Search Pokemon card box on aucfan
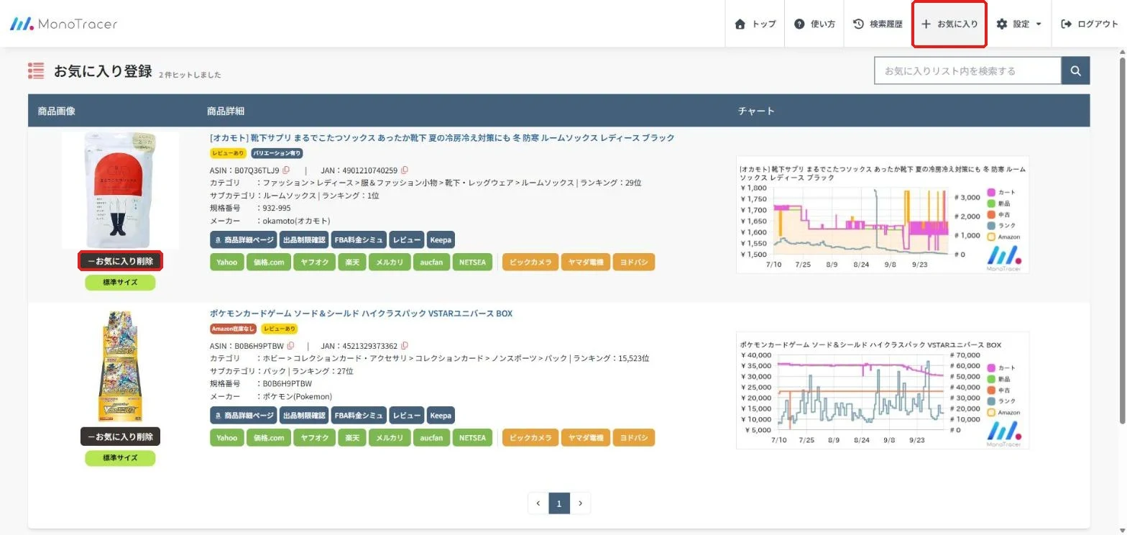1127x535 pixels. 431,437
